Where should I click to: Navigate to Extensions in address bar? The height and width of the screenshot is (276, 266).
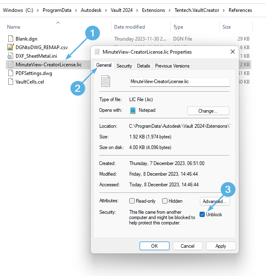[154, 10]
